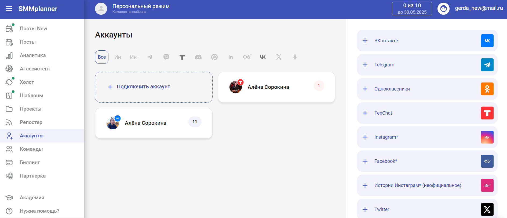Click the 11 post count badge
Screen dimensions: 507x218
195,122
